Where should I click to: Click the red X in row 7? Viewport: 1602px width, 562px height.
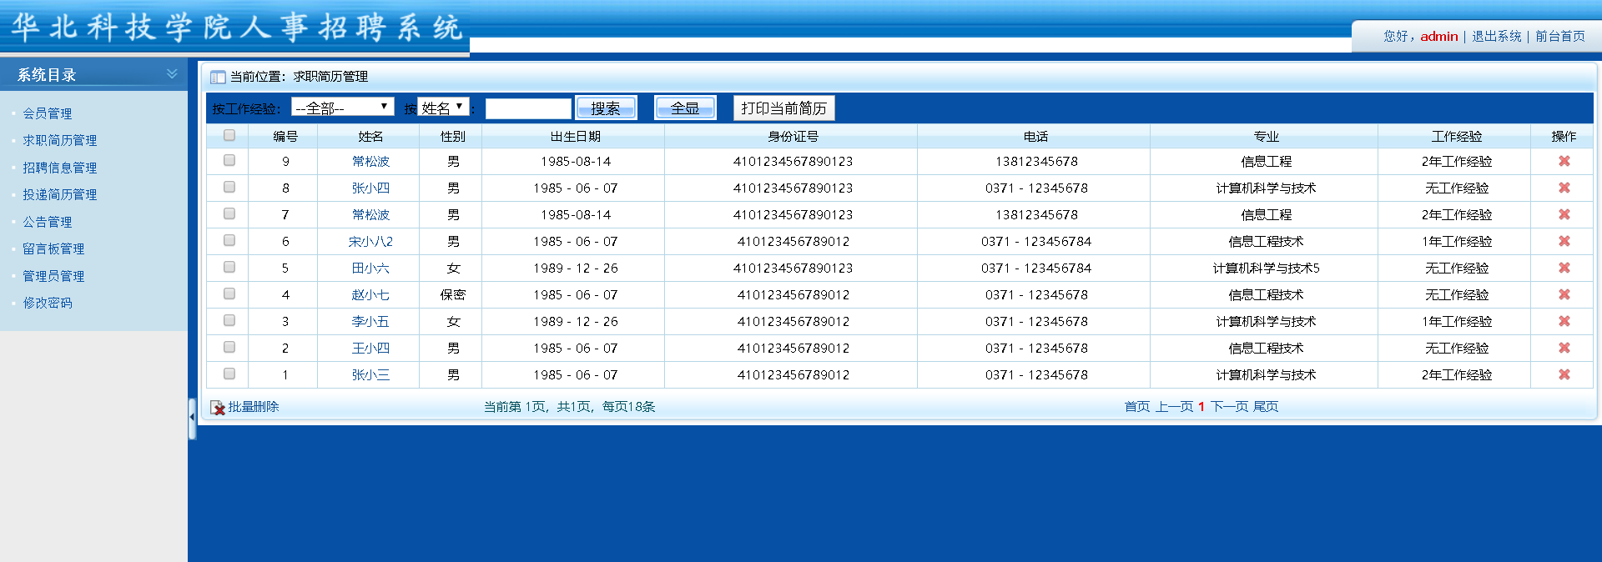[x=1564, y=214]
